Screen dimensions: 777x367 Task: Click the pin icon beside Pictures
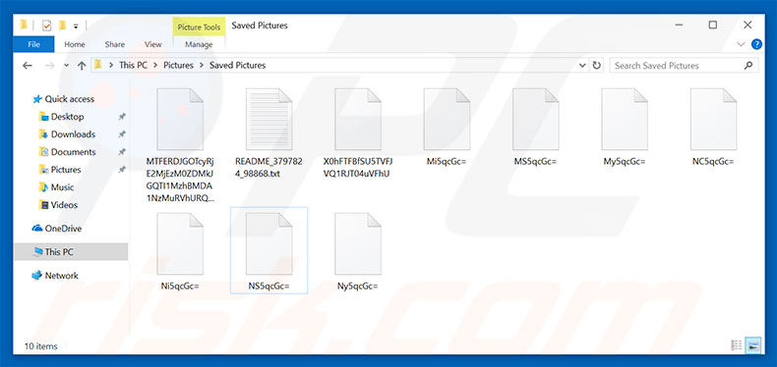tap(121, 170)
